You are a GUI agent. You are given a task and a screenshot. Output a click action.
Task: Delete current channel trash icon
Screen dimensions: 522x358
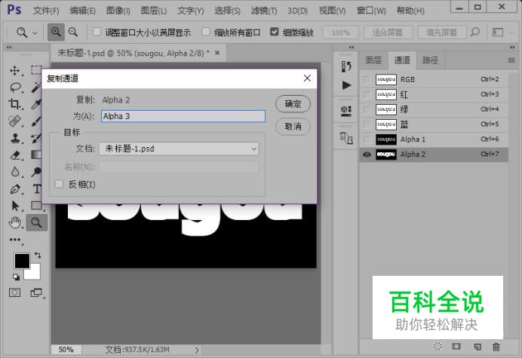coord(496,347)
